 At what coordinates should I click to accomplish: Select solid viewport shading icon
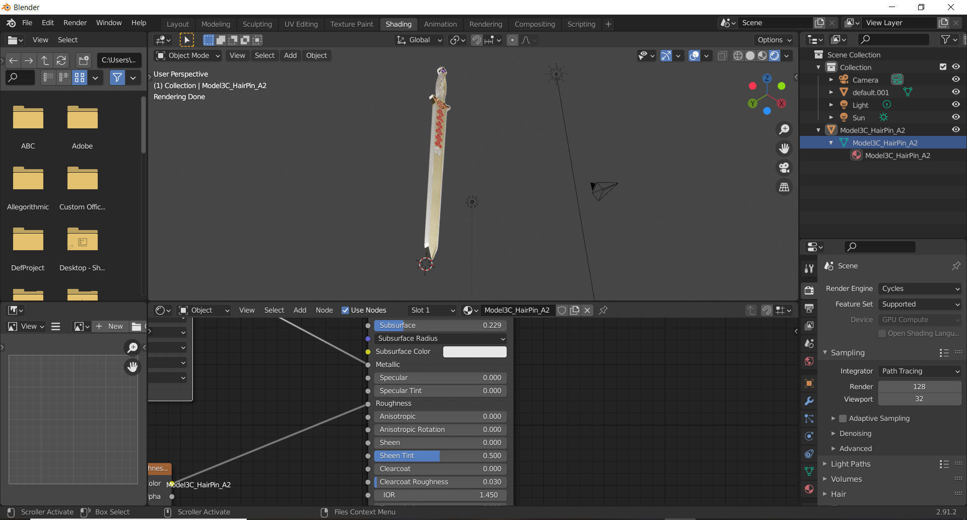pos(750,55)
